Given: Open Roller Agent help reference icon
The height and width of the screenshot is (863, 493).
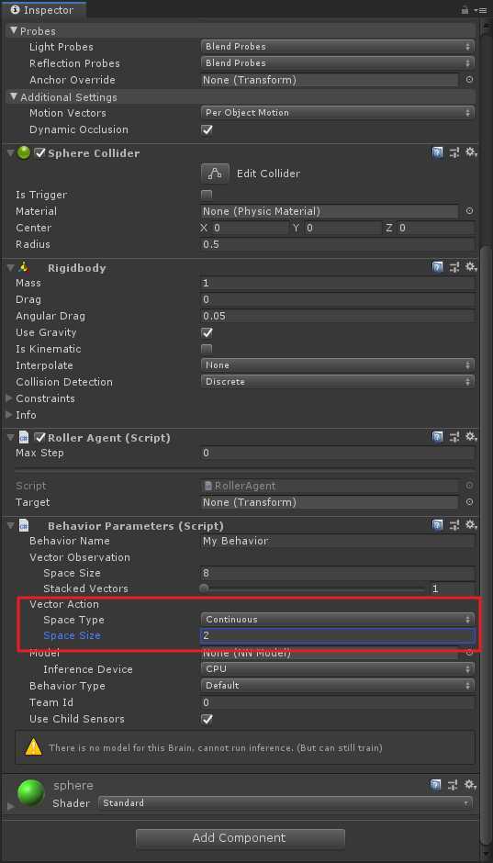Looking at the screenshot, I should [437, 438].
